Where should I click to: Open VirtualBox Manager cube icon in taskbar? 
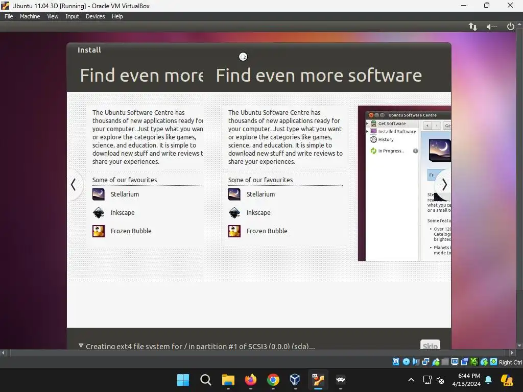295,380
